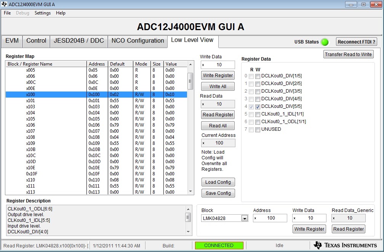384x252 pixels.
Task: Toggle W checkbox for CLKout0_1_IDL[1/1]
Action: click(258, 114)
